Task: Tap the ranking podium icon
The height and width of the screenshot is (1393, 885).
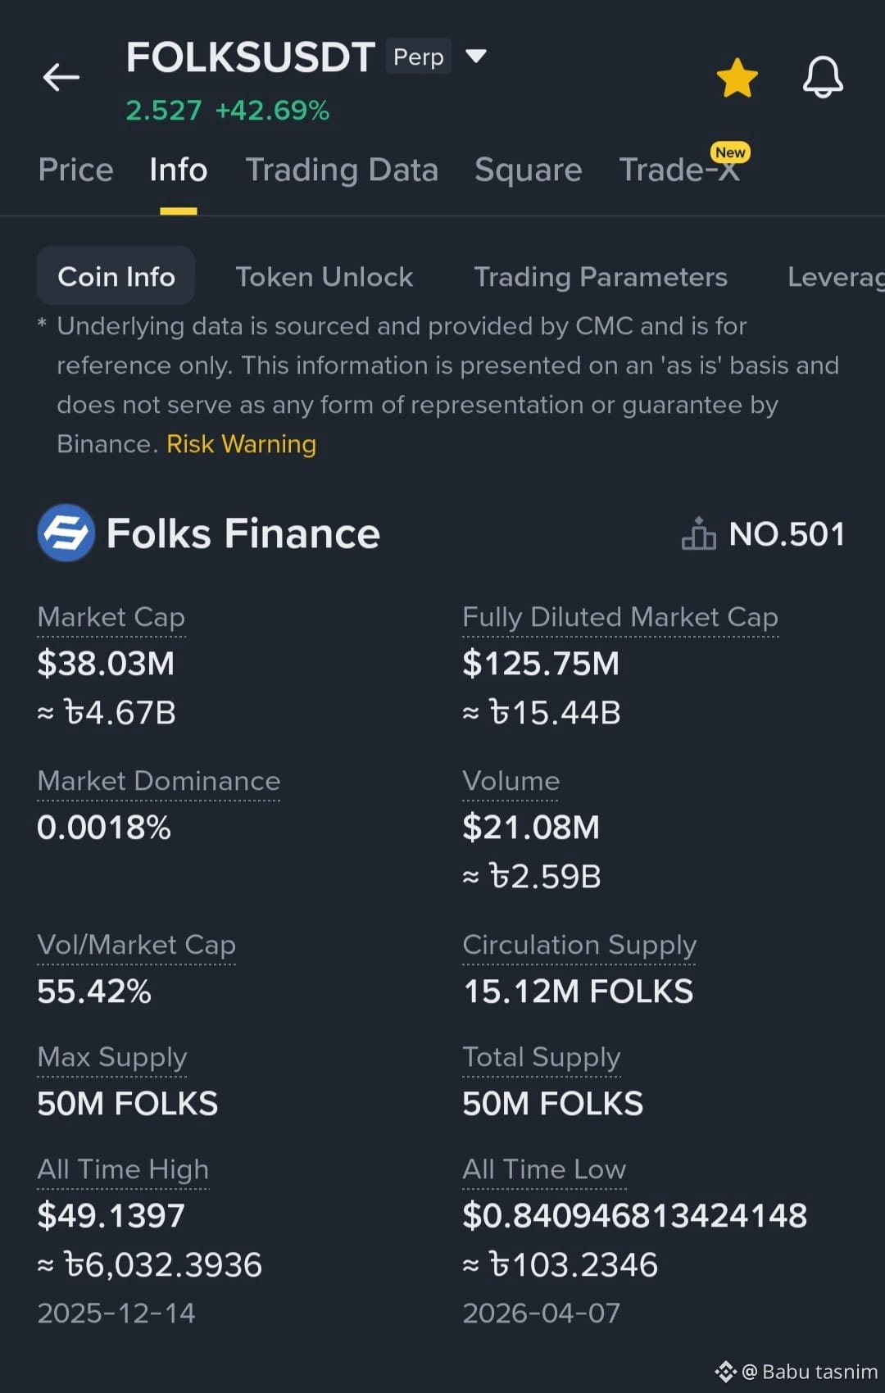Action: [x=698, y=533]
